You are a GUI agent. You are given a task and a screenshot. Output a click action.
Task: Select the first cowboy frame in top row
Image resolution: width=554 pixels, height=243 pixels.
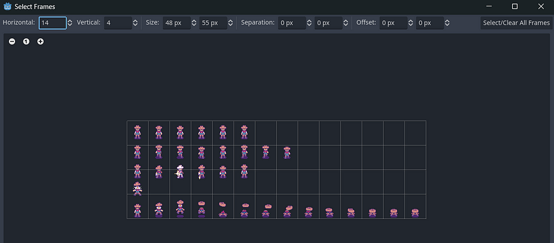137,132
